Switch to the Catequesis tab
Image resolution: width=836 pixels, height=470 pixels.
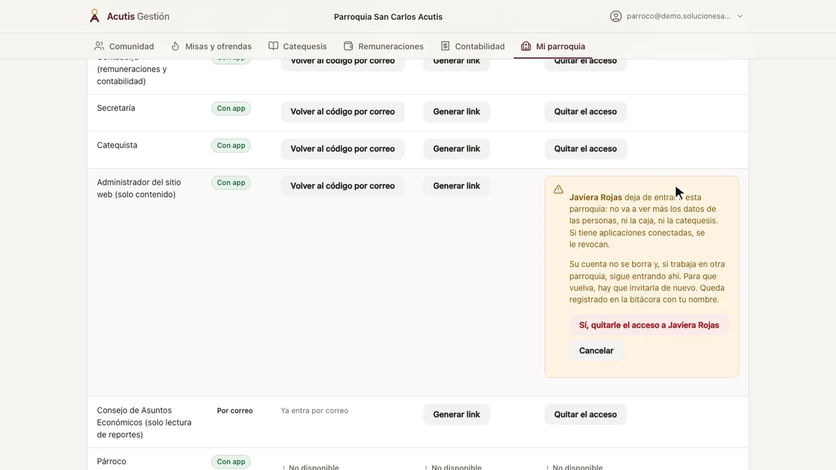tap(297, 46)
